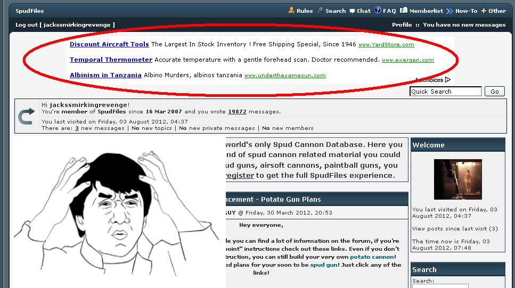Viewport: 515px width, 288px height.
Task: Open the Discount Aircraft Tools ad link
Action: tap(109, 44)
